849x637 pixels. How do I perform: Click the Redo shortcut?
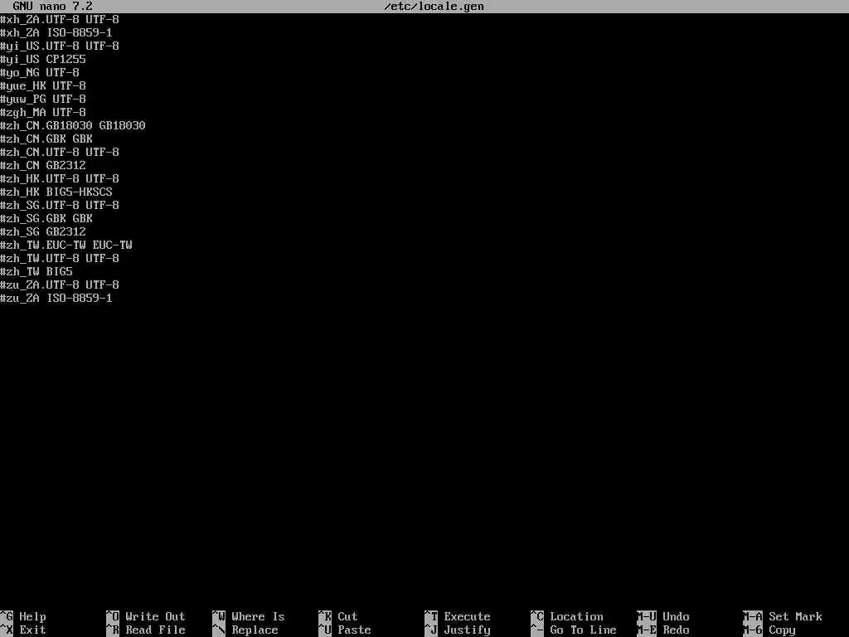click(x=663, y=630)
